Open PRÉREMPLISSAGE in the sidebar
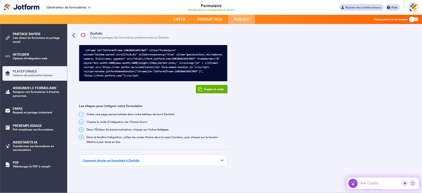The image size is (422, 193). pos(35,128)
